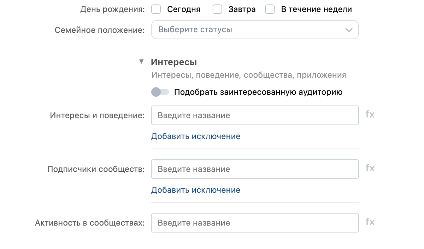Collapse the Интересы section triangle
424x249 pixels.
[141, 62]
